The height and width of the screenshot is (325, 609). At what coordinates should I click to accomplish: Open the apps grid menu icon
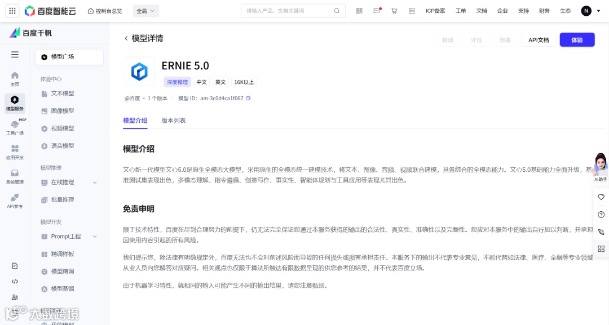[x=12, y=11]
